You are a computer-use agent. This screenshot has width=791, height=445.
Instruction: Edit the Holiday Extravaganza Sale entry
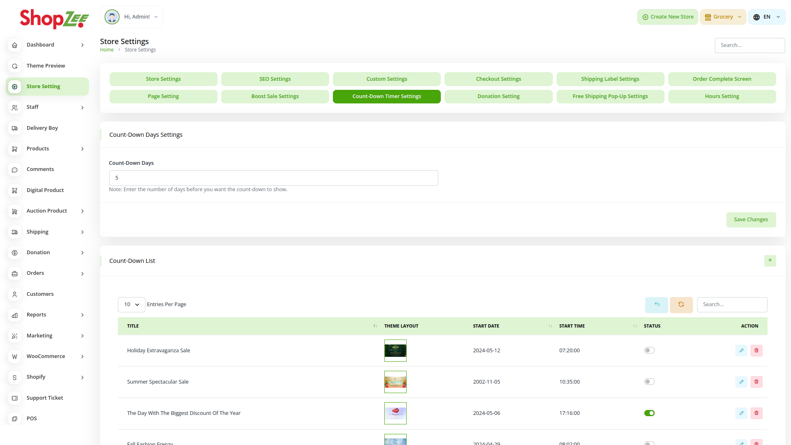pos(741,351)
